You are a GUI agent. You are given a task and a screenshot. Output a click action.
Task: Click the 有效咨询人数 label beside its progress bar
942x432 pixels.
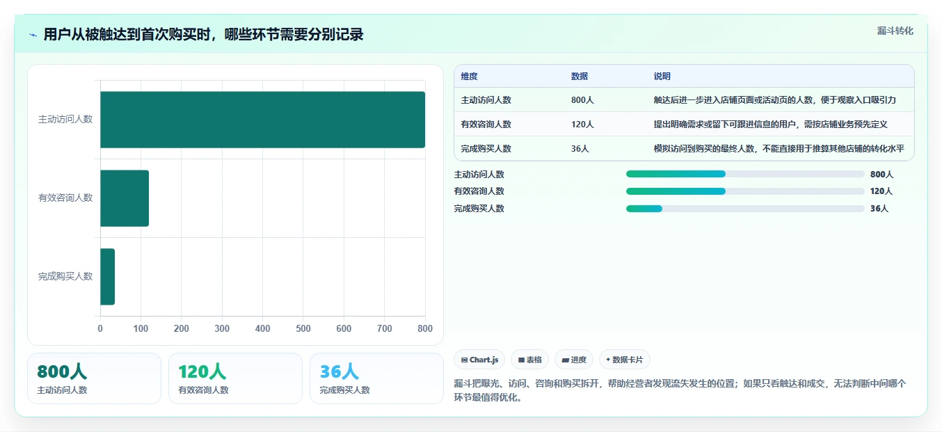pos(479,191)
